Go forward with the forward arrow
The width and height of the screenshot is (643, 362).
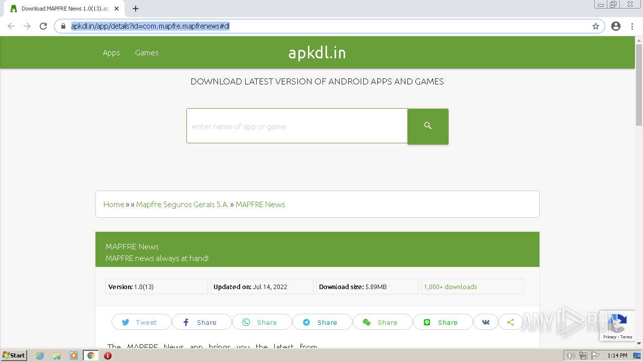click(27, 26)
